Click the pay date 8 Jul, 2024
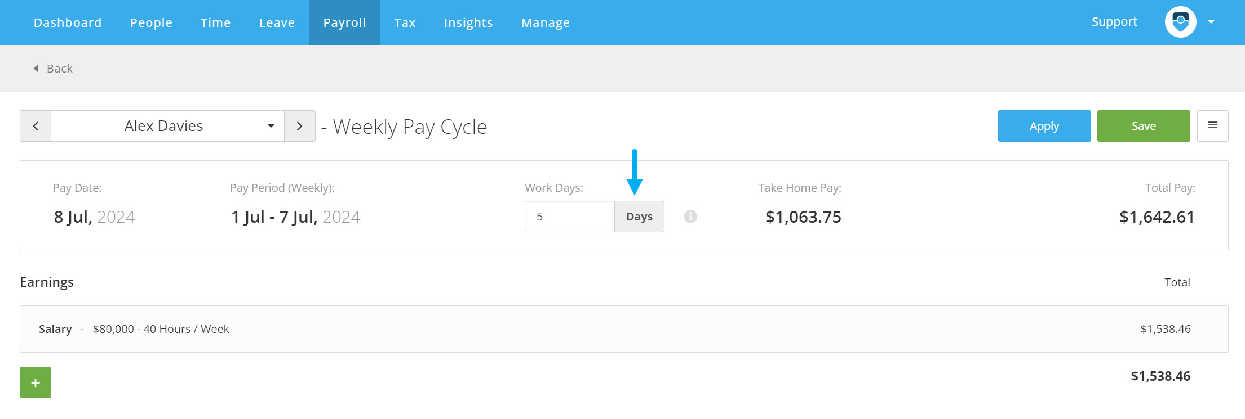1245x419 pixels. point(94,217)
